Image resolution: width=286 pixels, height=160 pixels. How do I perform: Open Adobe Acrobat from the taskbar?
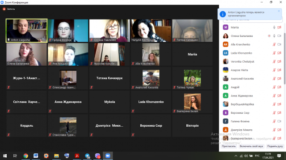click(77, 156)
